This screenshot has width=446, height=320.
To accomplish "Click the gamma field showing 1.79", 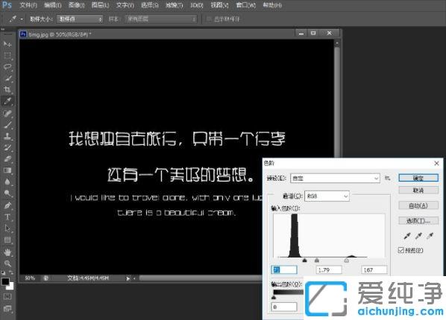I will (329, 269).
